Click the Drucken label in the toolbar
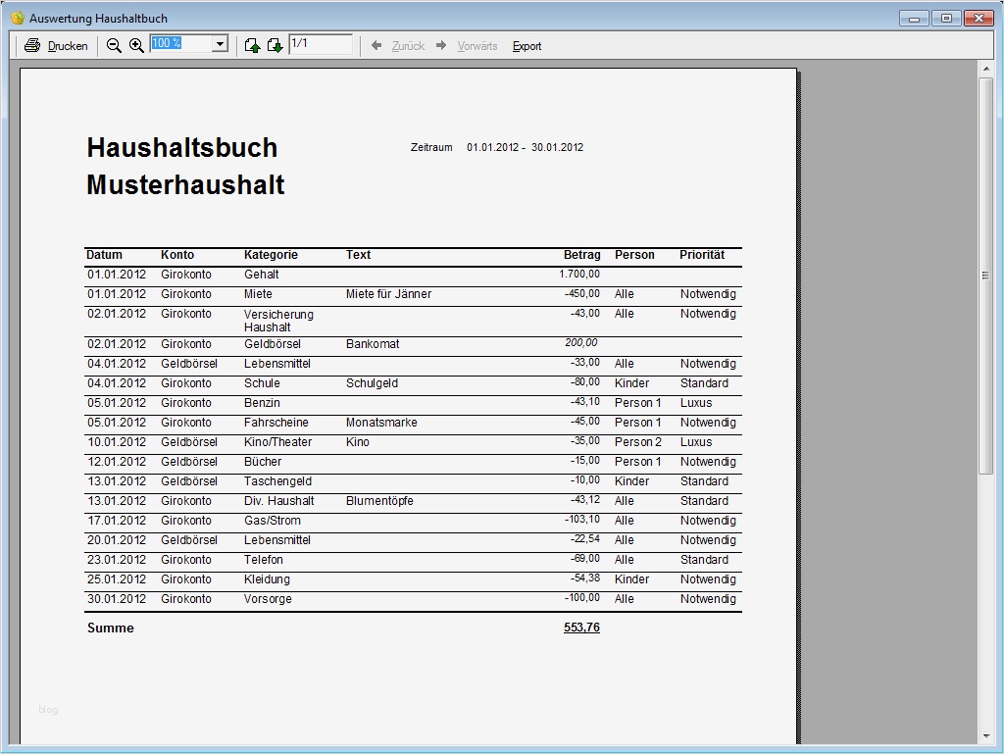This screenshot has width=1004, height=754. [x=68, y=46]
